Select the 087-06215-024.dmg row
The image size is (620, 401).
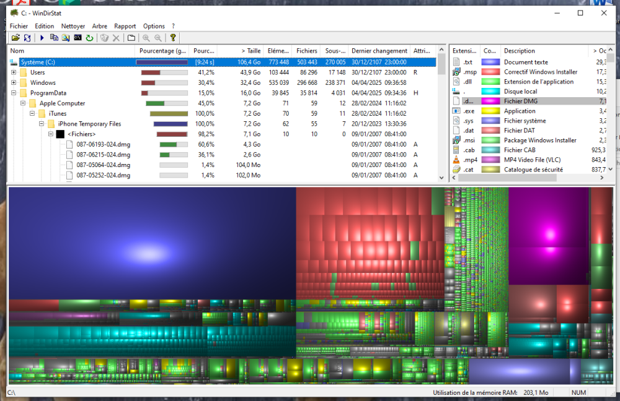tap(221, 155)
